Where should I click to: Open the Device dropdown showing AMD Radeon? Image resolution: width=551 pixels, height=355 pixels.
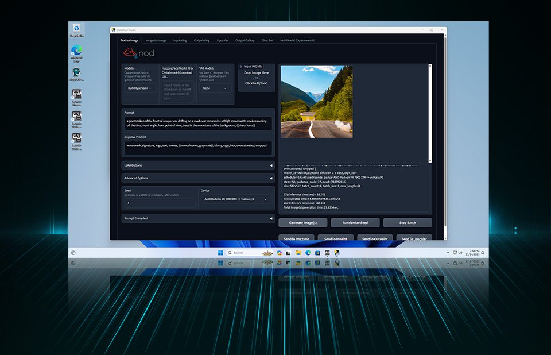236,199
